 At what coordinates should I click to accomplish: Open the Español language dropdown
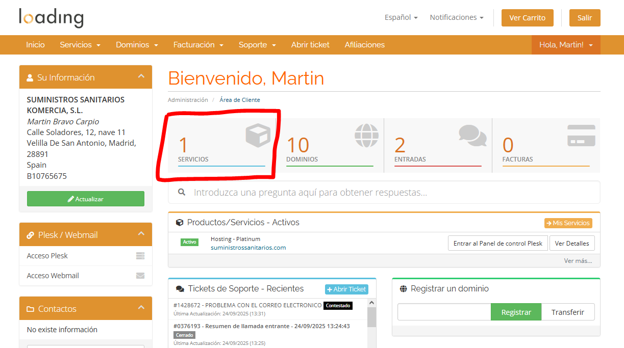pos(401,17)
